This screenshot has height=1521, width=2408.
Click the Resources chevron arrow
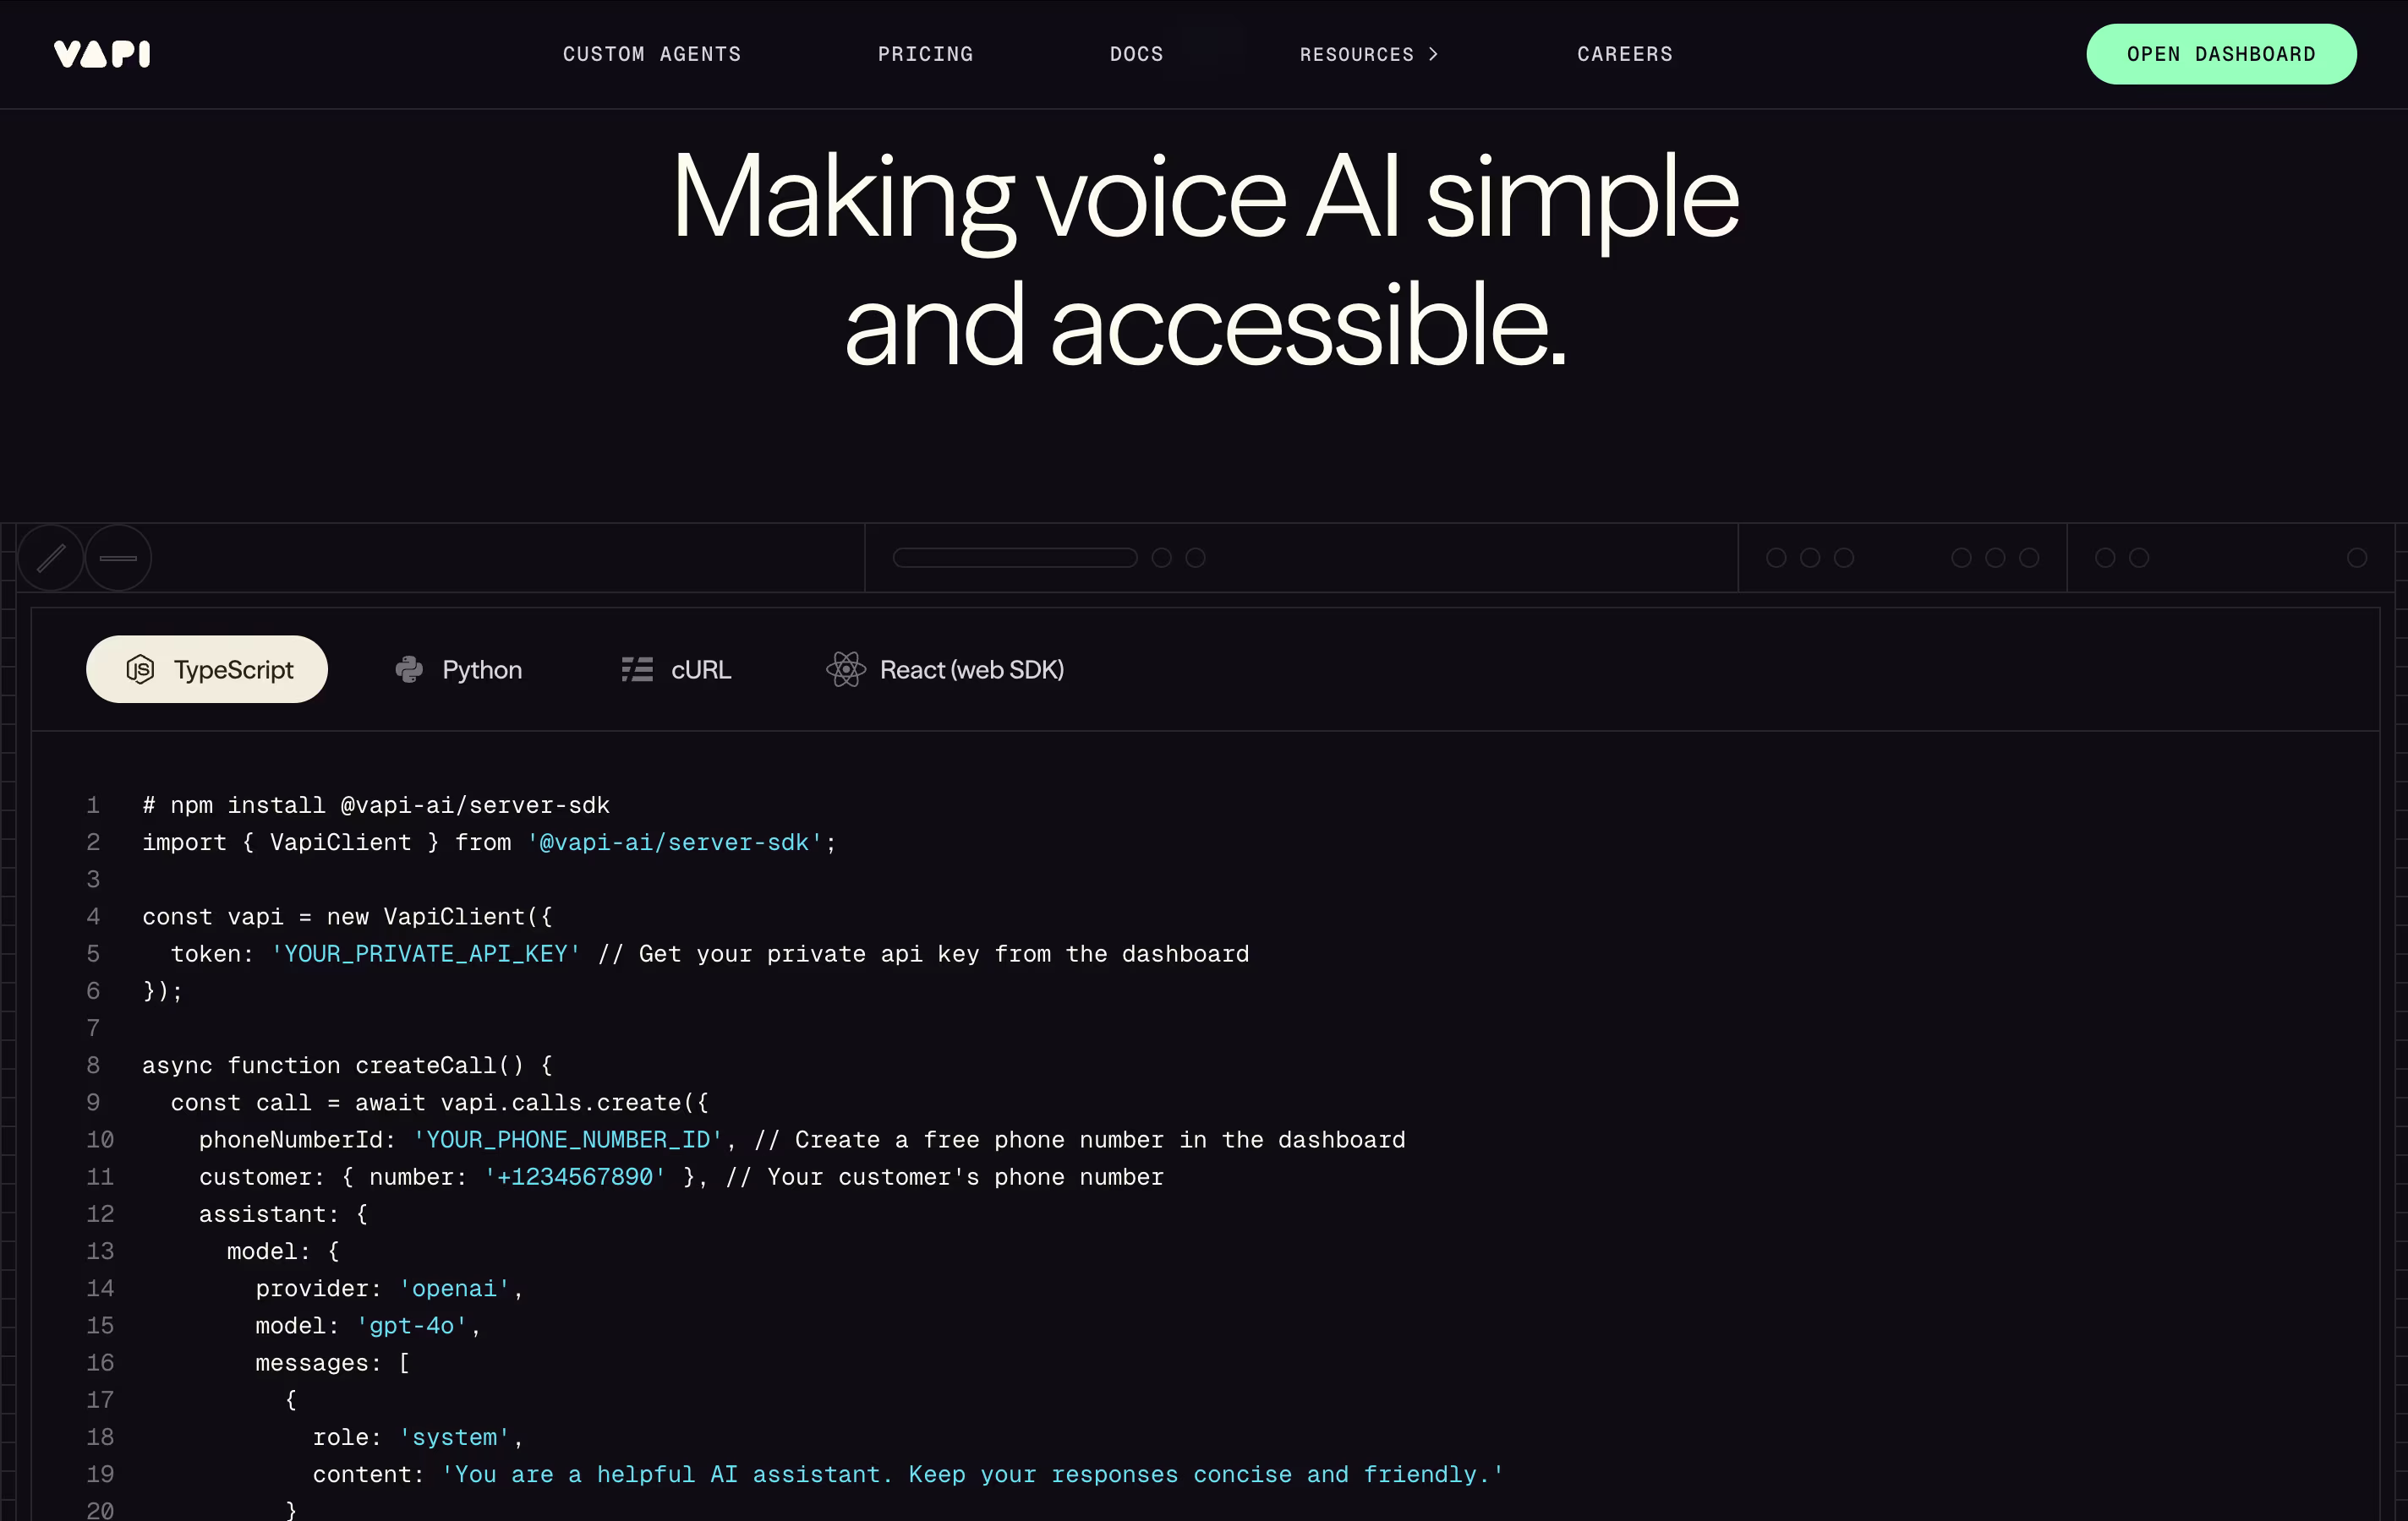[1433, 54]
